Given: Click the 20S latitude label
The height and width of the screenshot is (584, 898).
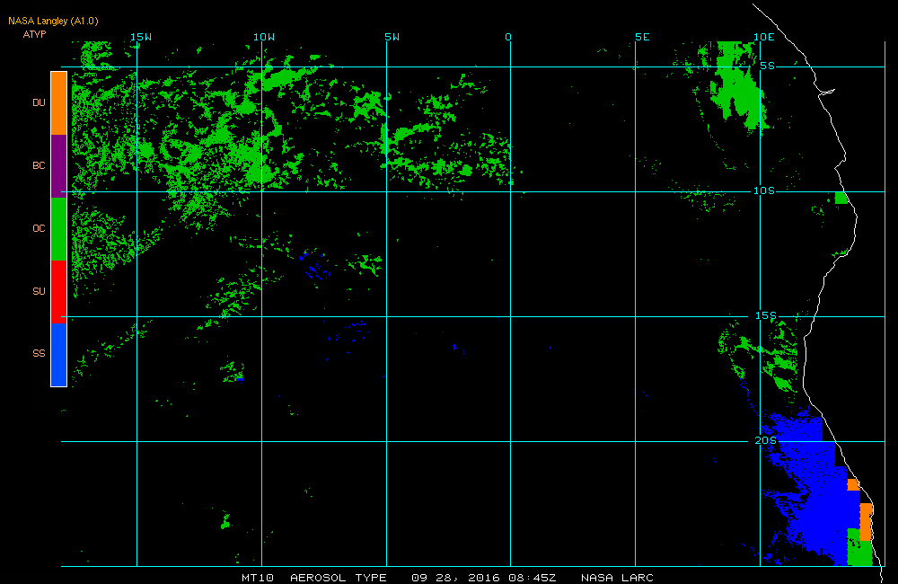Looking at the screenshot, I should 766,441.
